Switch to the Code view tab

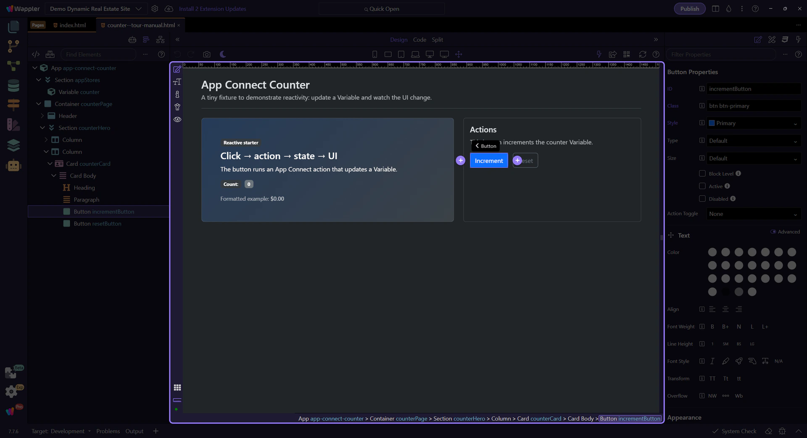pyautogui.click(x=419, y=39)
